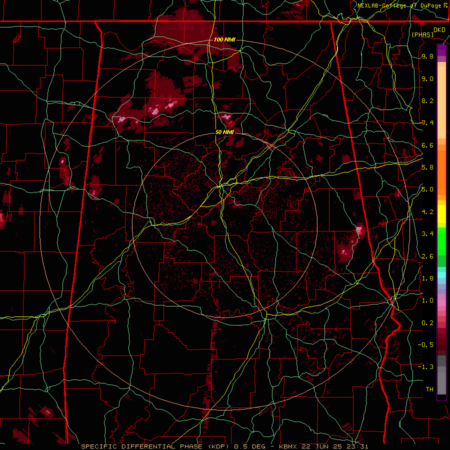Click the NEXLAB-College of DuPage label
The width and height of the screenshot is (450, 450).
[x=400, y=5]
